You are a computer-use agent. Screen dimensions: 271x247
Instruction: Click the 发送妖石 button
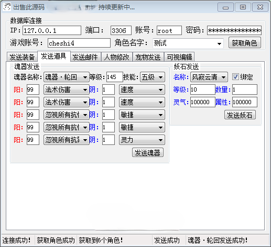[x=240, y=115]
